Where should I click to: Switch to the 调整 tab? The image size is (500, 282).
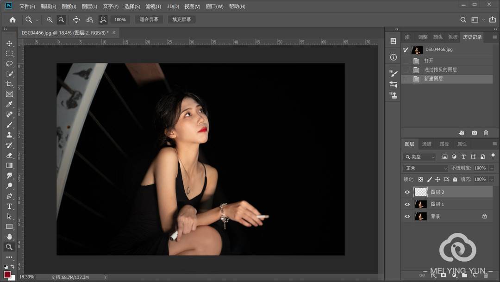[x=423, y=37]
